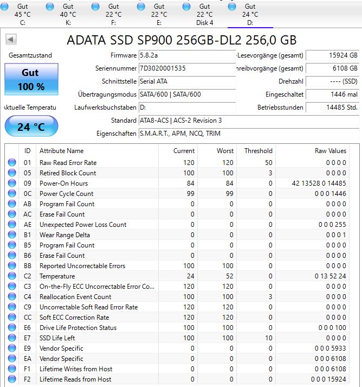The width and height of the screenshot is (362, 387).
Task: Select SSD Life Left attribute name
Action: 57,338
